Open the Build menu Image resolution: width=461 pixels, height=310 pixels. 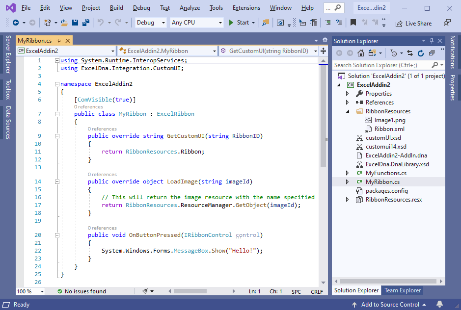point(116,8)
